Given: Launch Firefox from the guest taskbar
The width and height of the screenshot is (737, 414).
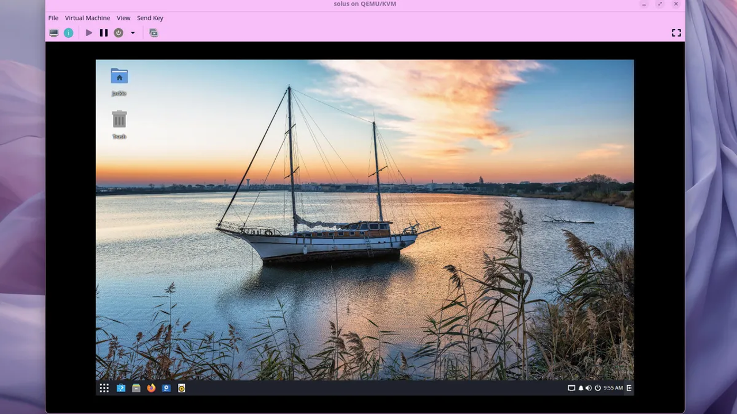Looking at the screenshot, I should pos(151,388).
